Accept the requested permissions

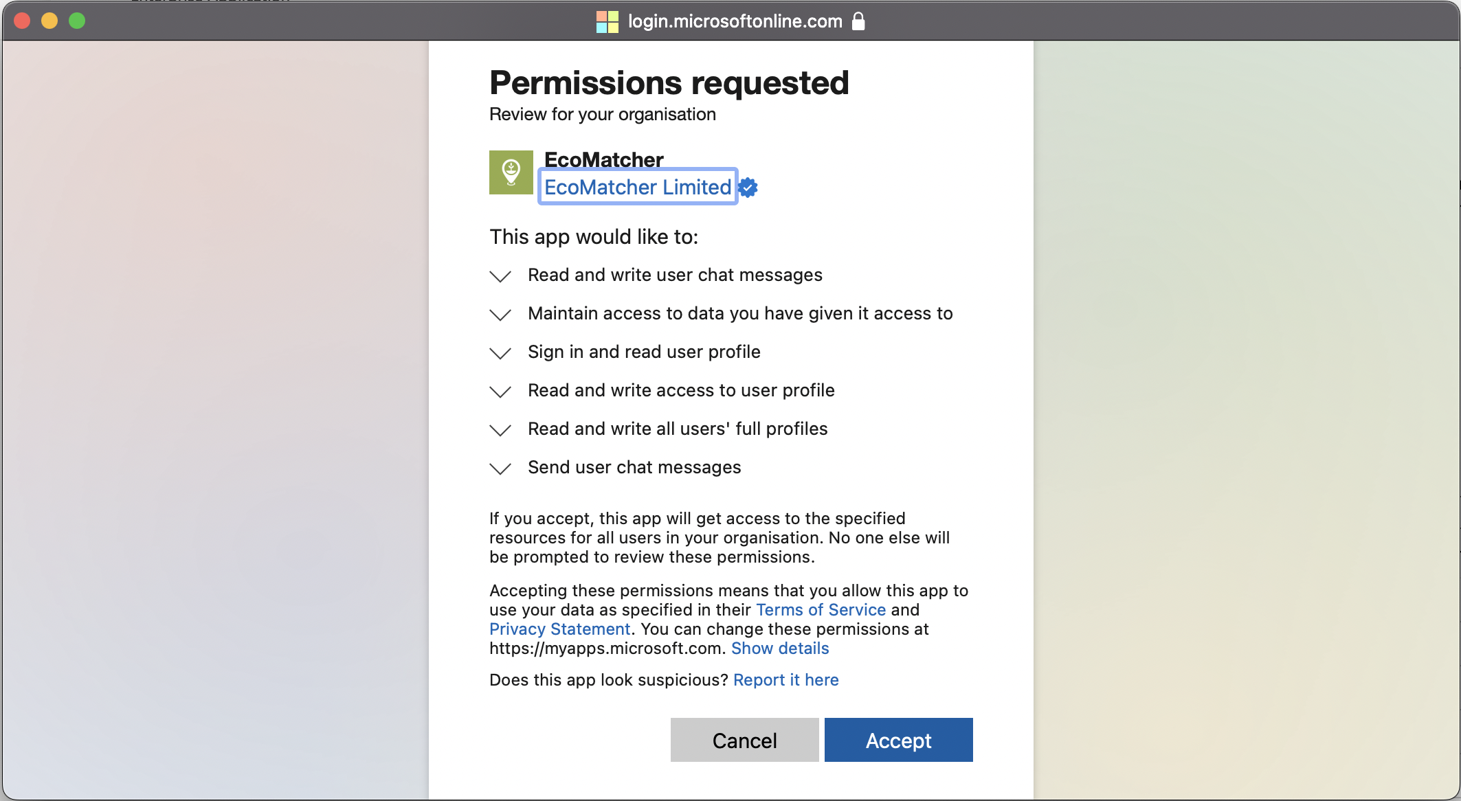[898, 740]
